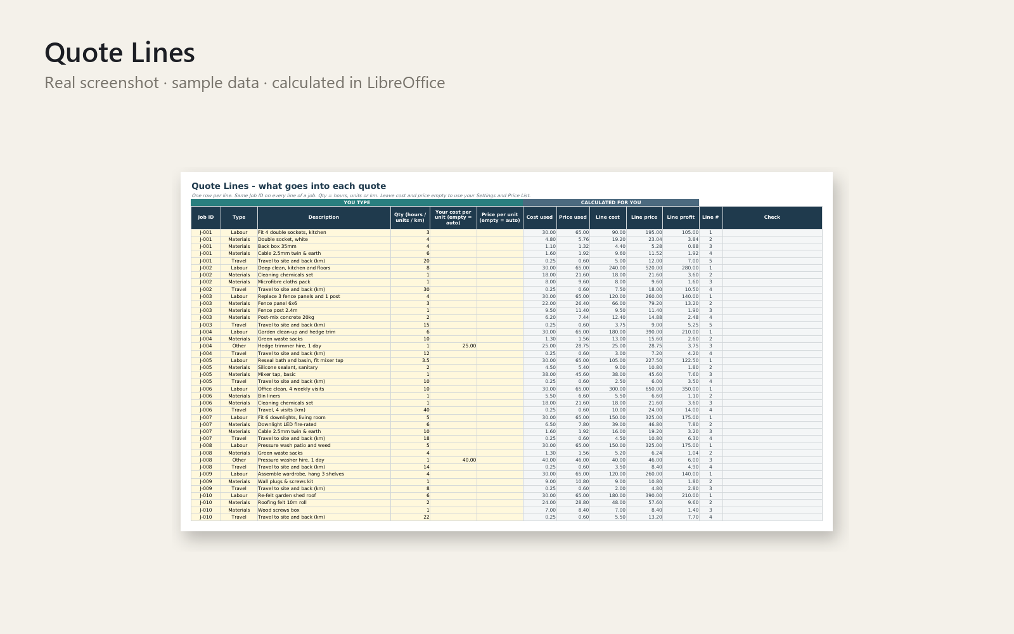Viewport: 1014px width, 634px height.
Task: Click 'Office clean, 4 weekly visits' cell
Action: (x=324, y=389)
